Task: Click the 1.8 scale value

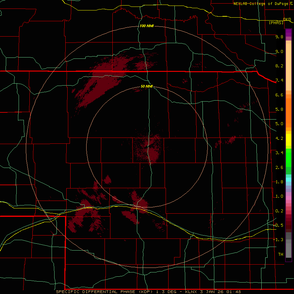Action: point(279,182)
